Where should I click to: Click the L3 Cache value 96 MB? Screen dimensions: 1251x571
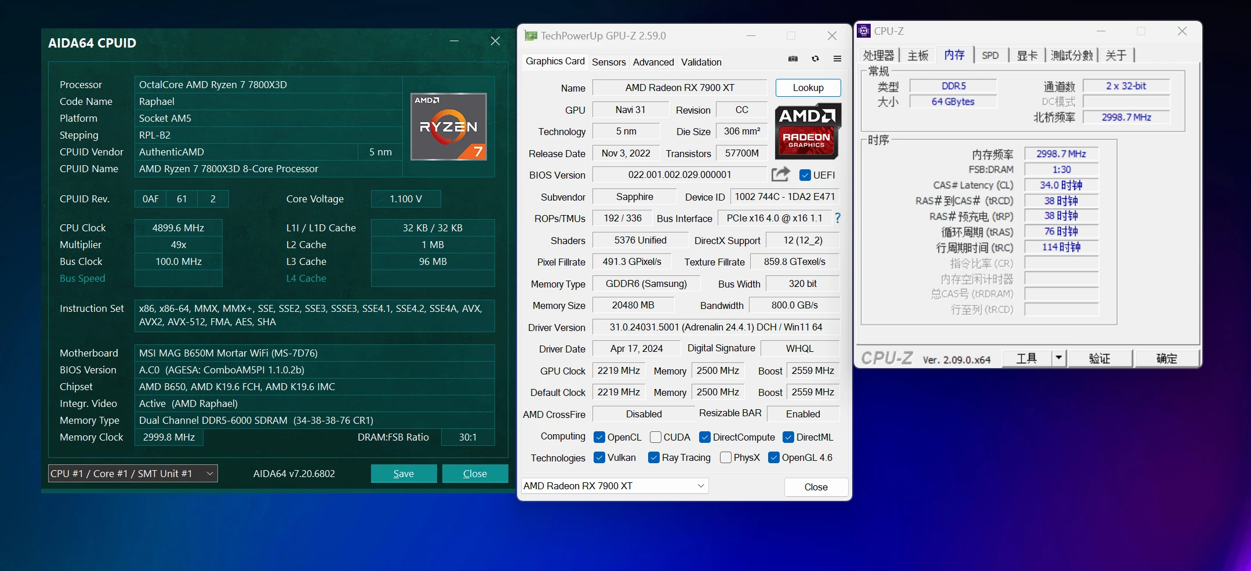(432, 261)
